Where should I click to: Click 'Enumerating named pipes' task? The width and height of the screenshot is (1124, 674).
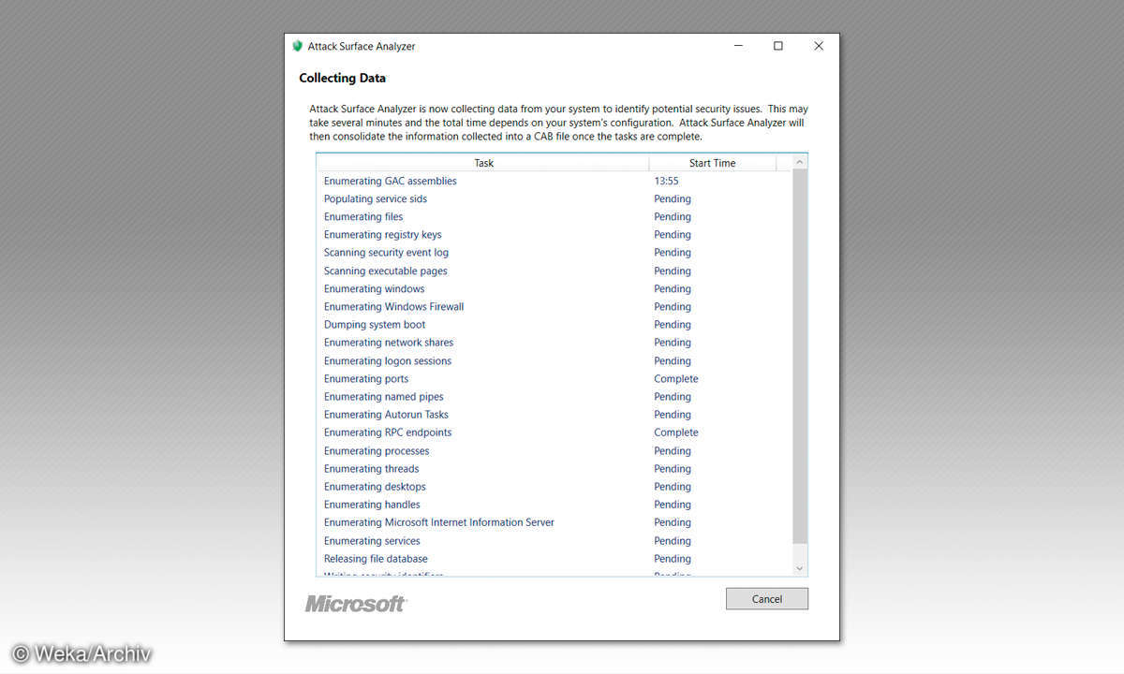click(x=383, y=397)
